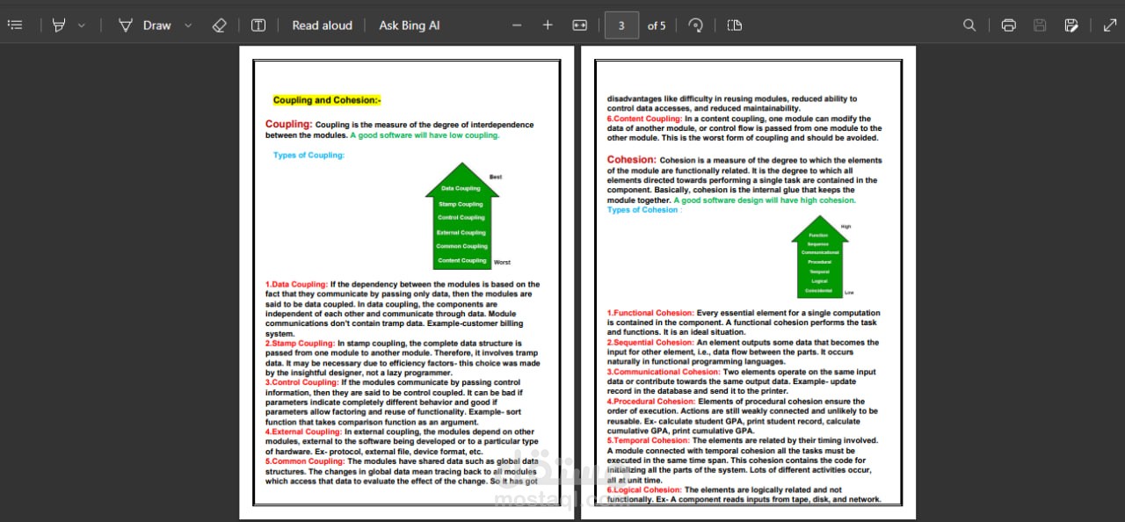Click the 'Coupling and Cohesion:-' highlighted heading

tap(327, 100)
